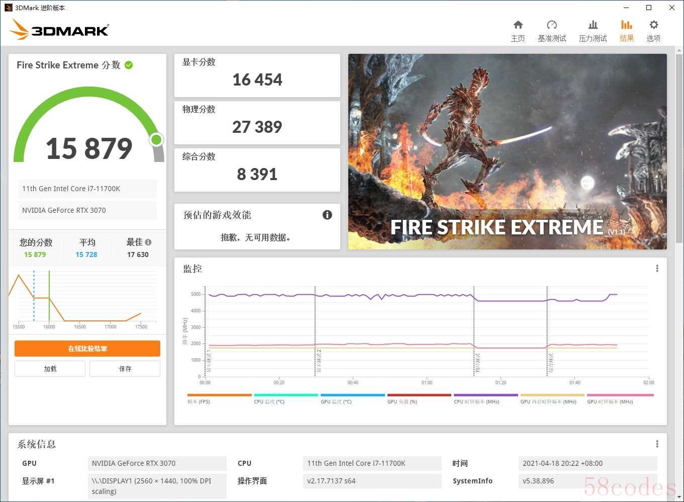Maximize the 3DMark window

(649, 8)
